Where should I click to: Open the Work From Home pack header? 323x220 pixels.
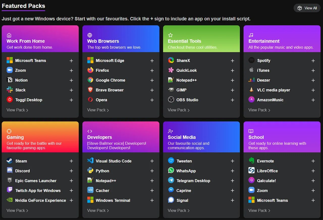(x=40, y=39)
